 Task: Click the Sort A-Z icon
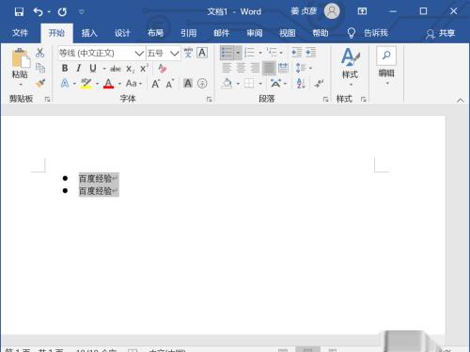300,84
